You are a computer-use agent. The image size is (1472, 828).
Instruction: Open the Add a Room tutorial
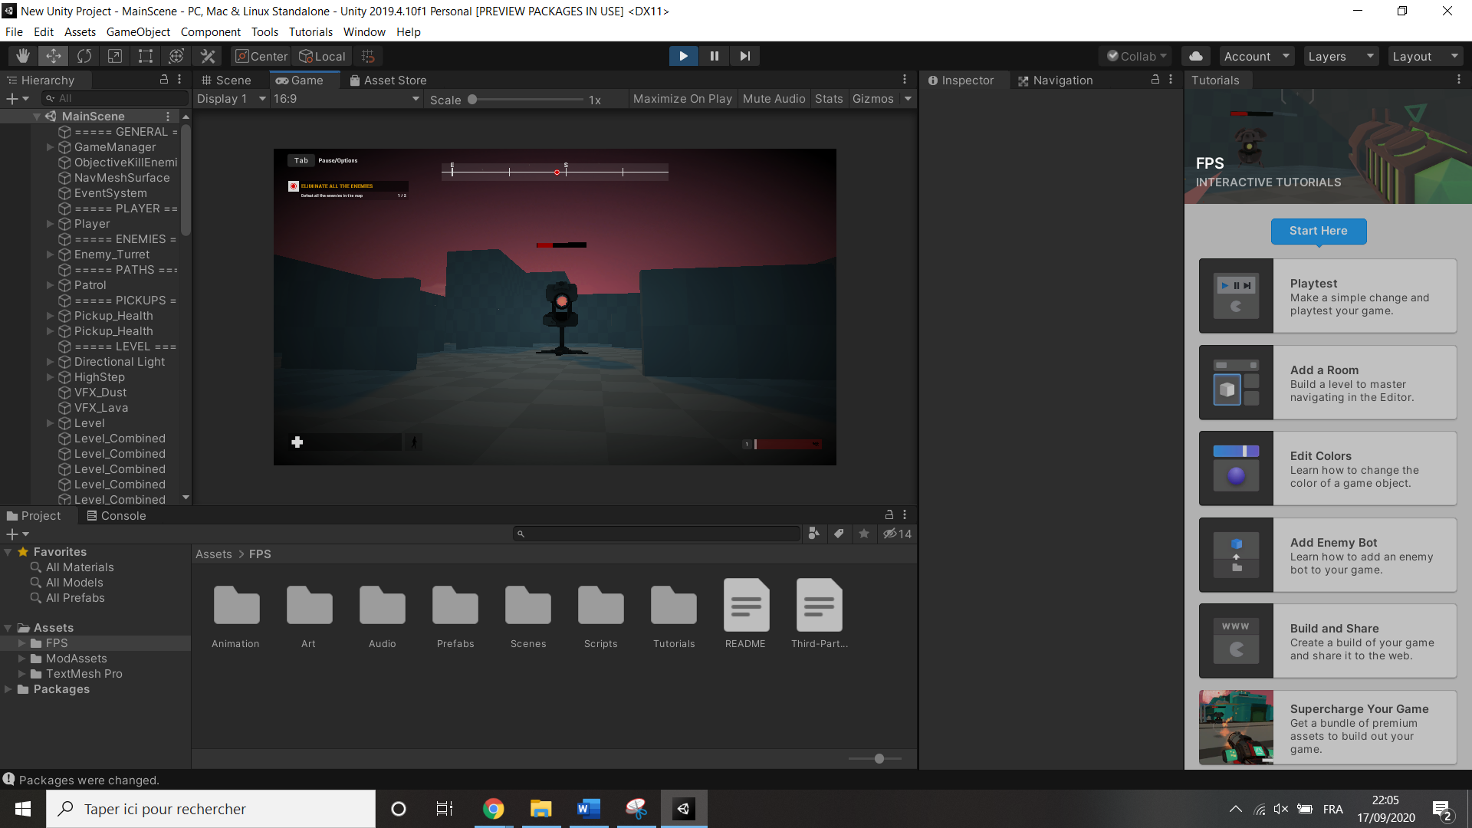click(1328, 383)
